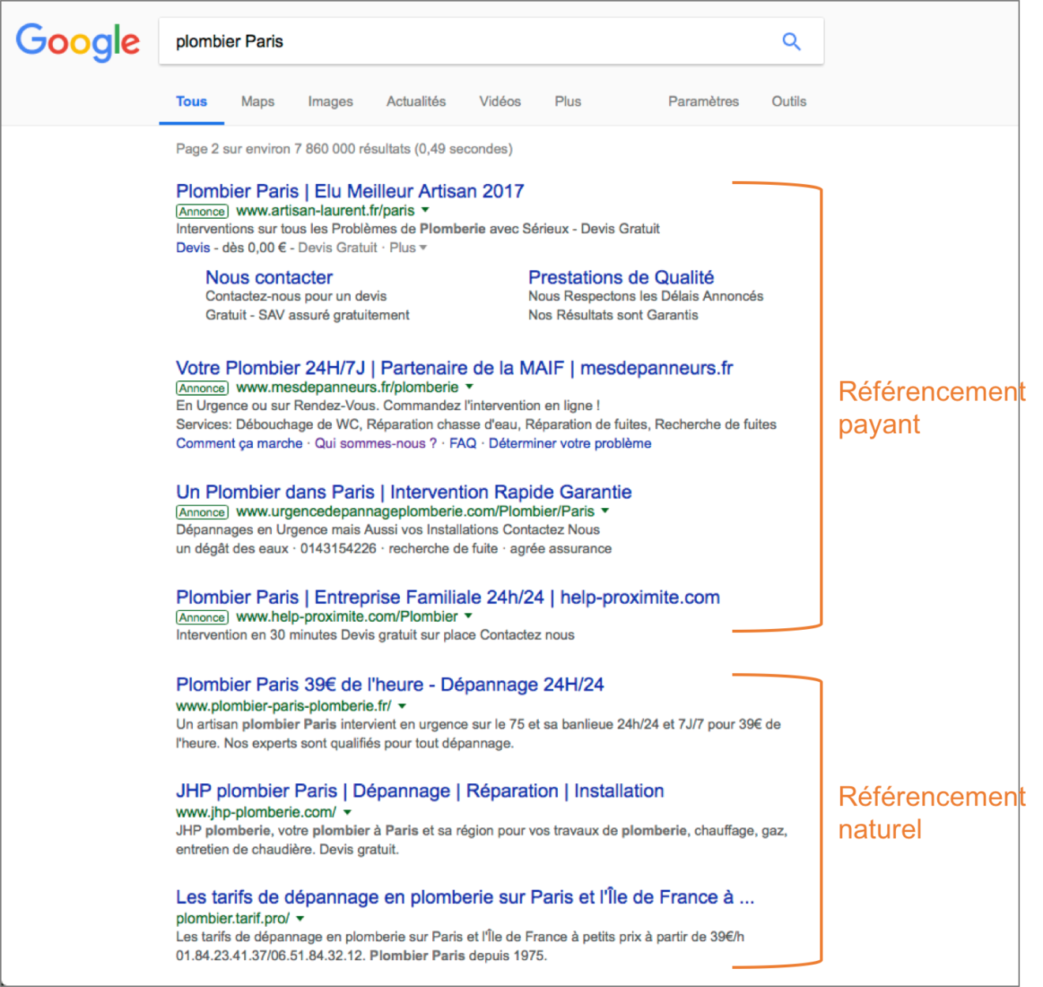1043x987 pixels.
Task: Expand arrow next to www.artisan-laurent.fr/paris
Action: pyautogui.click(x=426, y=210)
